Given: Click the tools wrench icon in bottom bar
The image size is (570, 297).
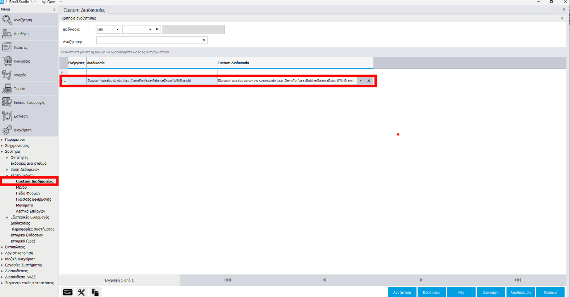Looking at the screenshot, I should click(x=81, y=292).
